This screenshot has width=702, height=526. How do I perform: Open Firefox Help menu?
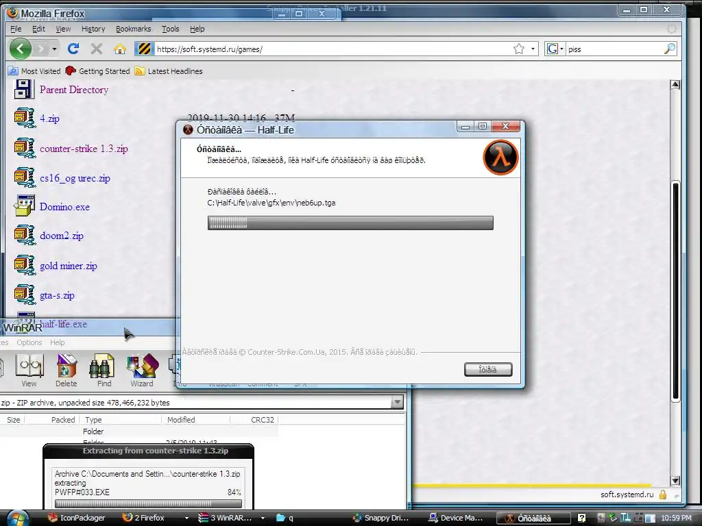pyautogui.click(x=197, y=29)
